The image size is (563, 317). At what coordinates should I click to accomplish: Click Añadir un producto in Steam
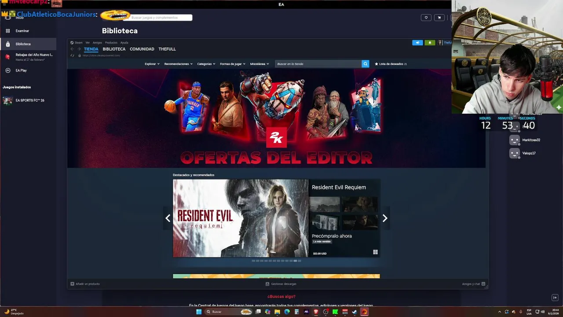point(85,284)
